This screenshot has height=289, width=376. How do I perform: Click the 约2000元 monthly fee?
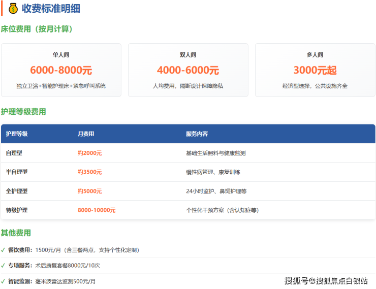pos(90,153)
